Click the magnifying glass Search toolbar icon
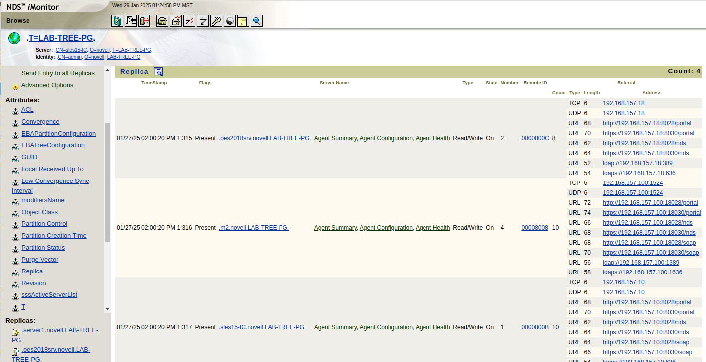Screen dimensions: 706x362 click(x=257, y=21)
